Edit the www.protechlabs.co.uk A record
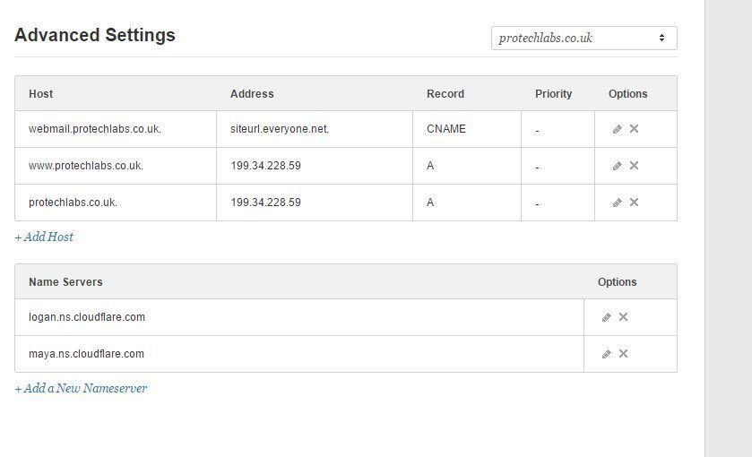Screen dimensions: 752x457 point(618,166)
